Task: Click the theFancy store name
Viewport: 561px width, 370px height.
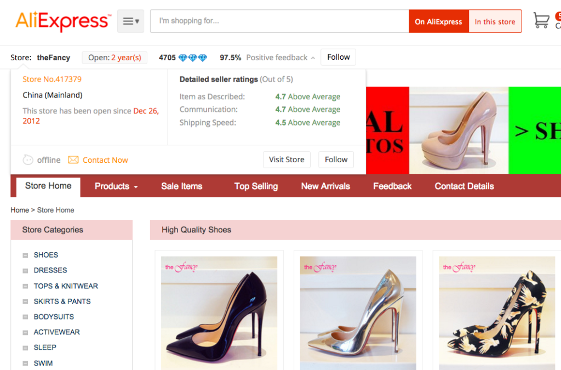Action: tap(54, 58)
